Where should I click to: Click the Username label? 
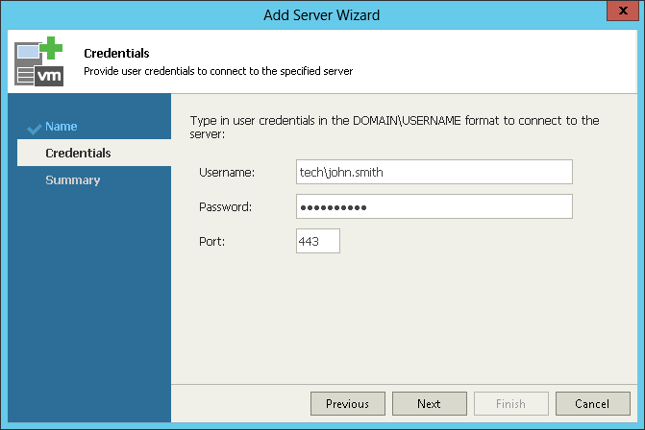pos(227,173)
